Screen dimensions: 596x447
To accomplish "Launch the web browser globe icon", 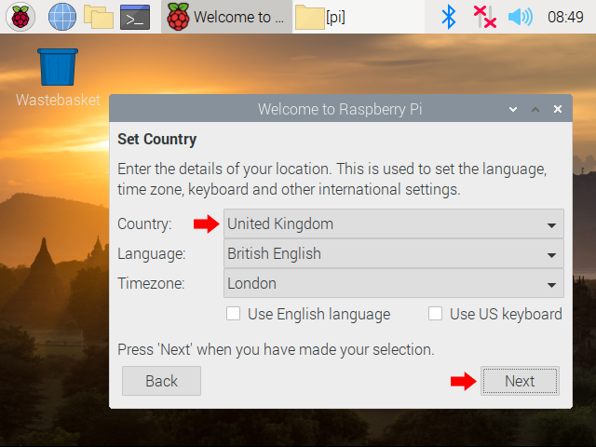I will point(62,17).
